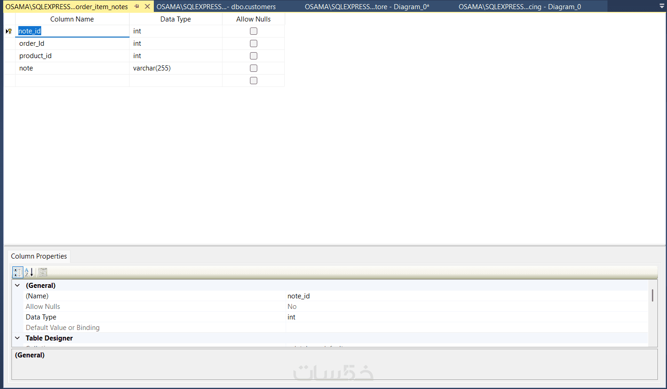Select the order_Id column name cell
Image resolution: width=667 pixels, height=389 pixels.
coord(72,43)
